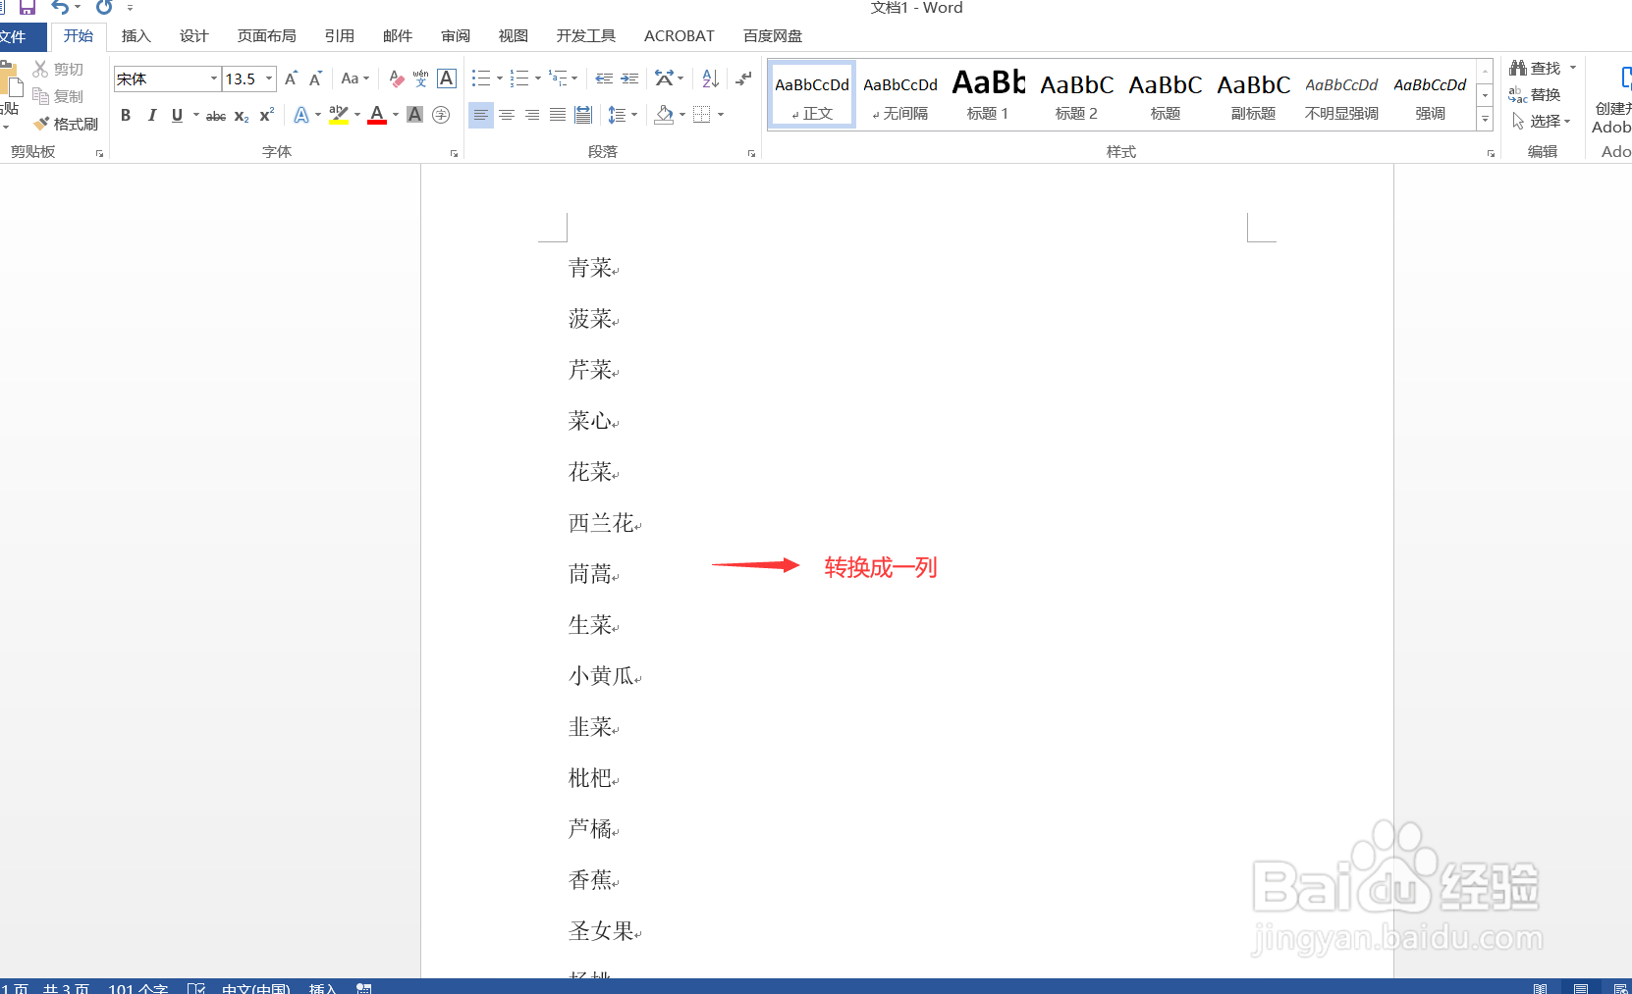Toggle bold formatting
The width and height of the screenshot is (1632, 994).
125,115
